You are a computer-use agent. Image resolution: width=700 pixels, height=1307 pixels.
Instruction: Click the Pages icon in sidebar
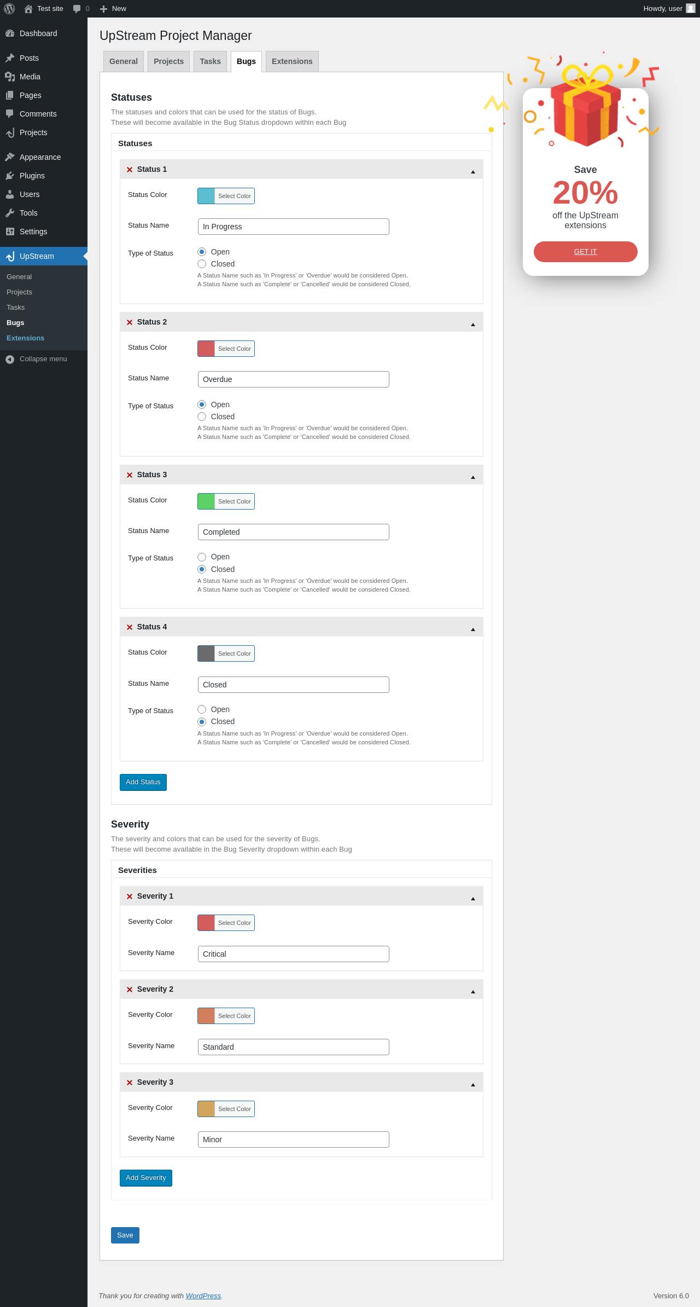pos(10,95)
